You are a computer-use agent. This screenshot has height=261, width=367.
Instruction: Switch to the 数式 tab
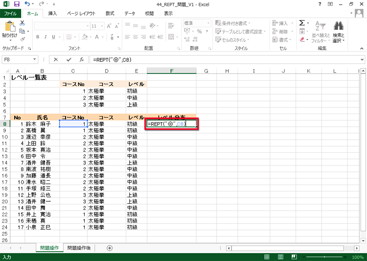click(110, 13)
